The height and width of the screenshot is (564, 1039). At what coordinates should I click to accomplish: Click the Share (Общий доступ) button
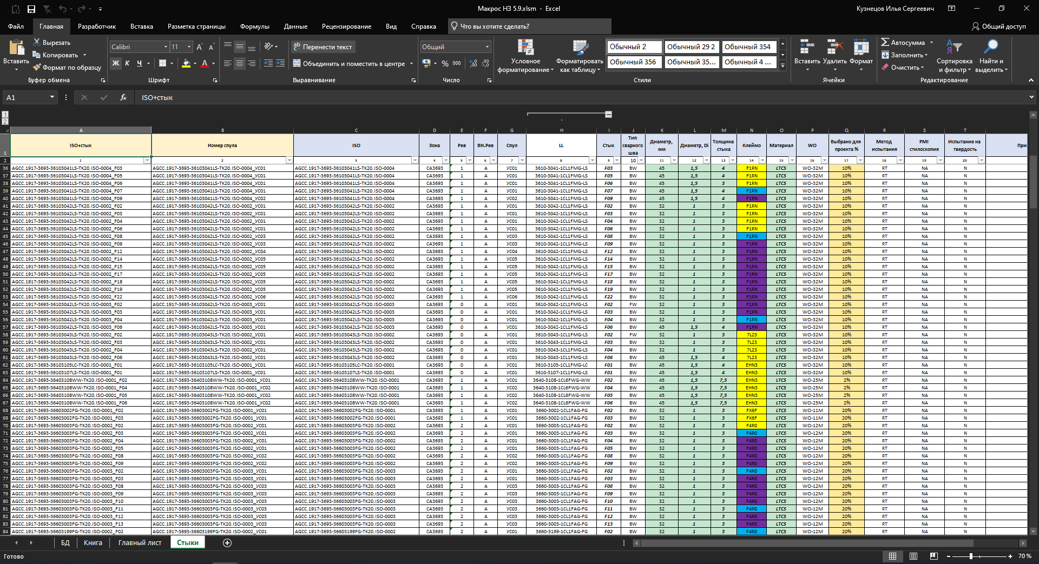[x=998, y=26]
